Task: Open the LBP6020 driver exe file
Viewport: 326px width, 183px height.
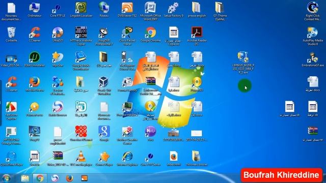Action: point(243,63)
